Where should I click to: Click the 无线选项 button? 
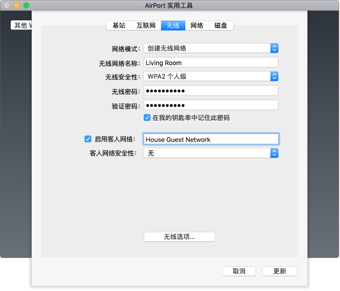click(x=179, y=237)
